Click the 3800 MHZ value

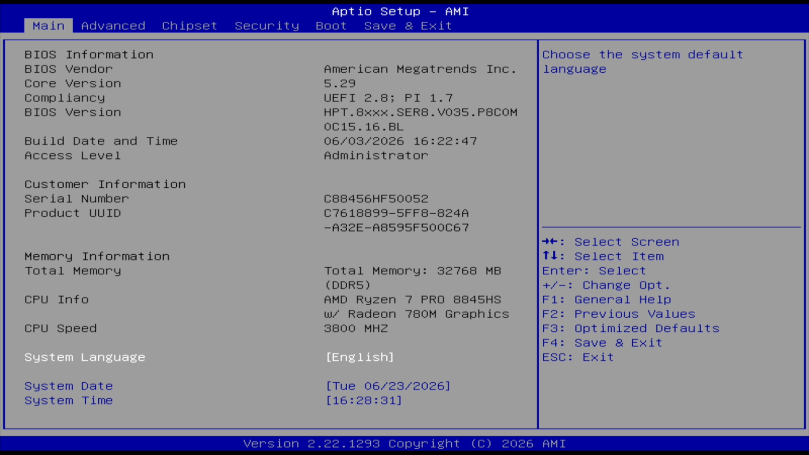[x=355, y=328]
